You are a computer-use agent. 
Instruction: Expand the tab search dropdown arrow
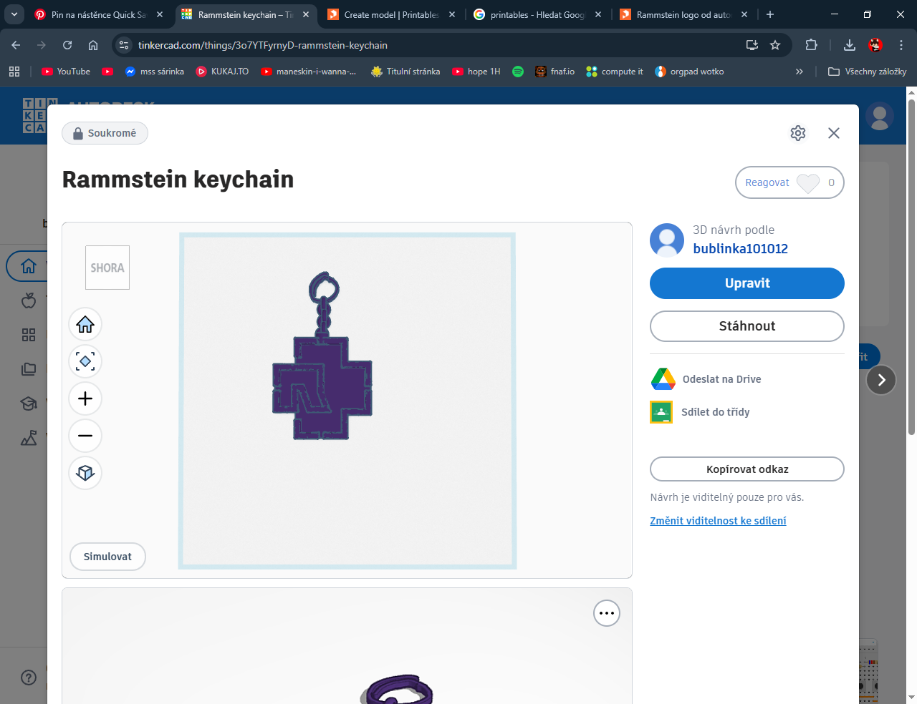[14, 14]
